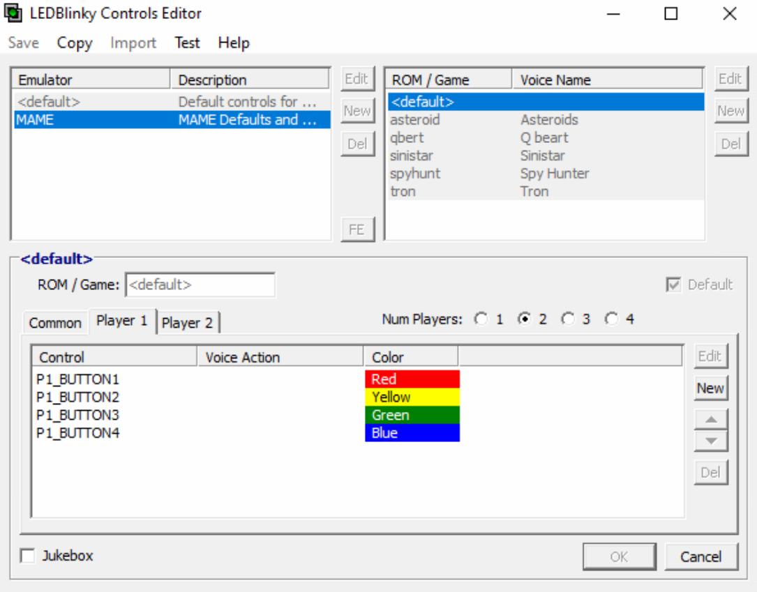Select the sinistar ROM row

click(546, 155)
